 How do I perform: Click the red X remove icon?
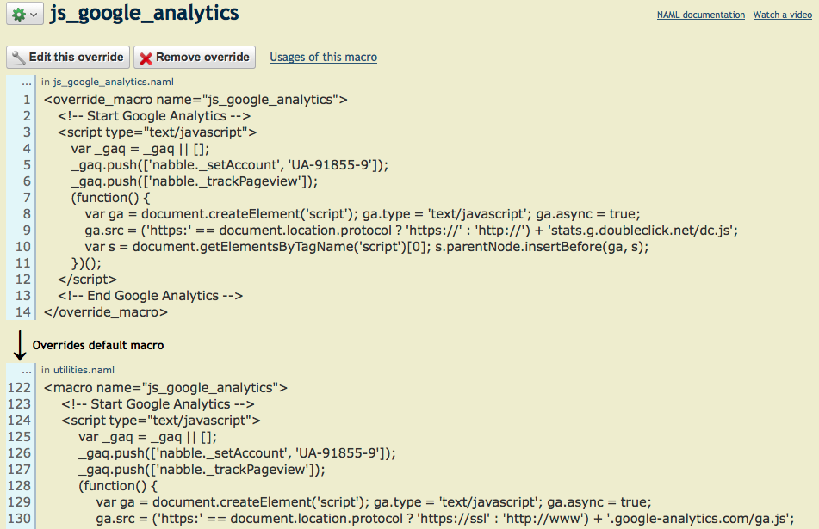click(146, 58)
